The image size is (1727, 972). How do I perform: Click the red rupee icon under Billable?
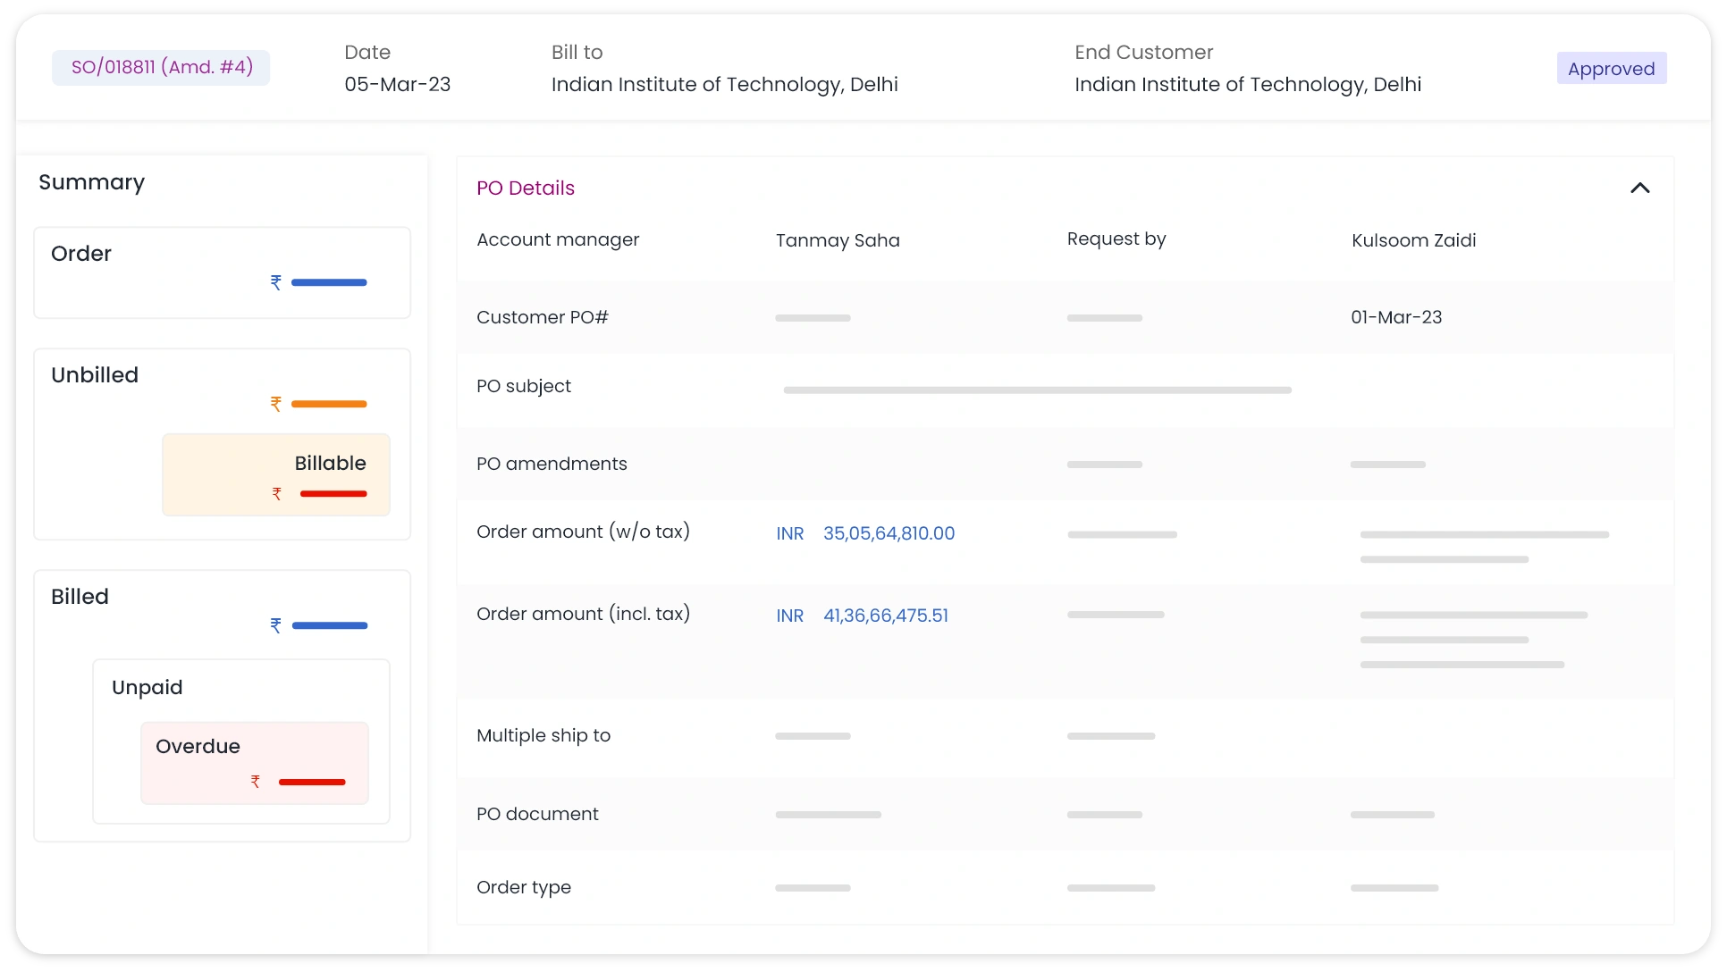coord(277,493)
